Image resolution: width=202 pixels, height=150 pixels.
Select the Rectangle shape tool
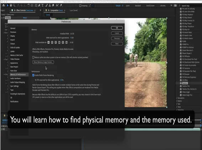(36, 5)
